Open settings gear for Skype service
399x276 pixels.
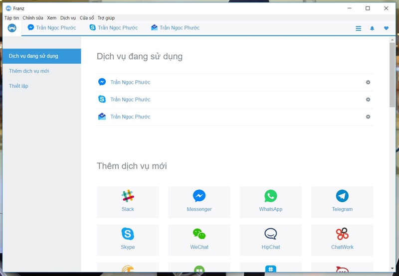[368, 99]
